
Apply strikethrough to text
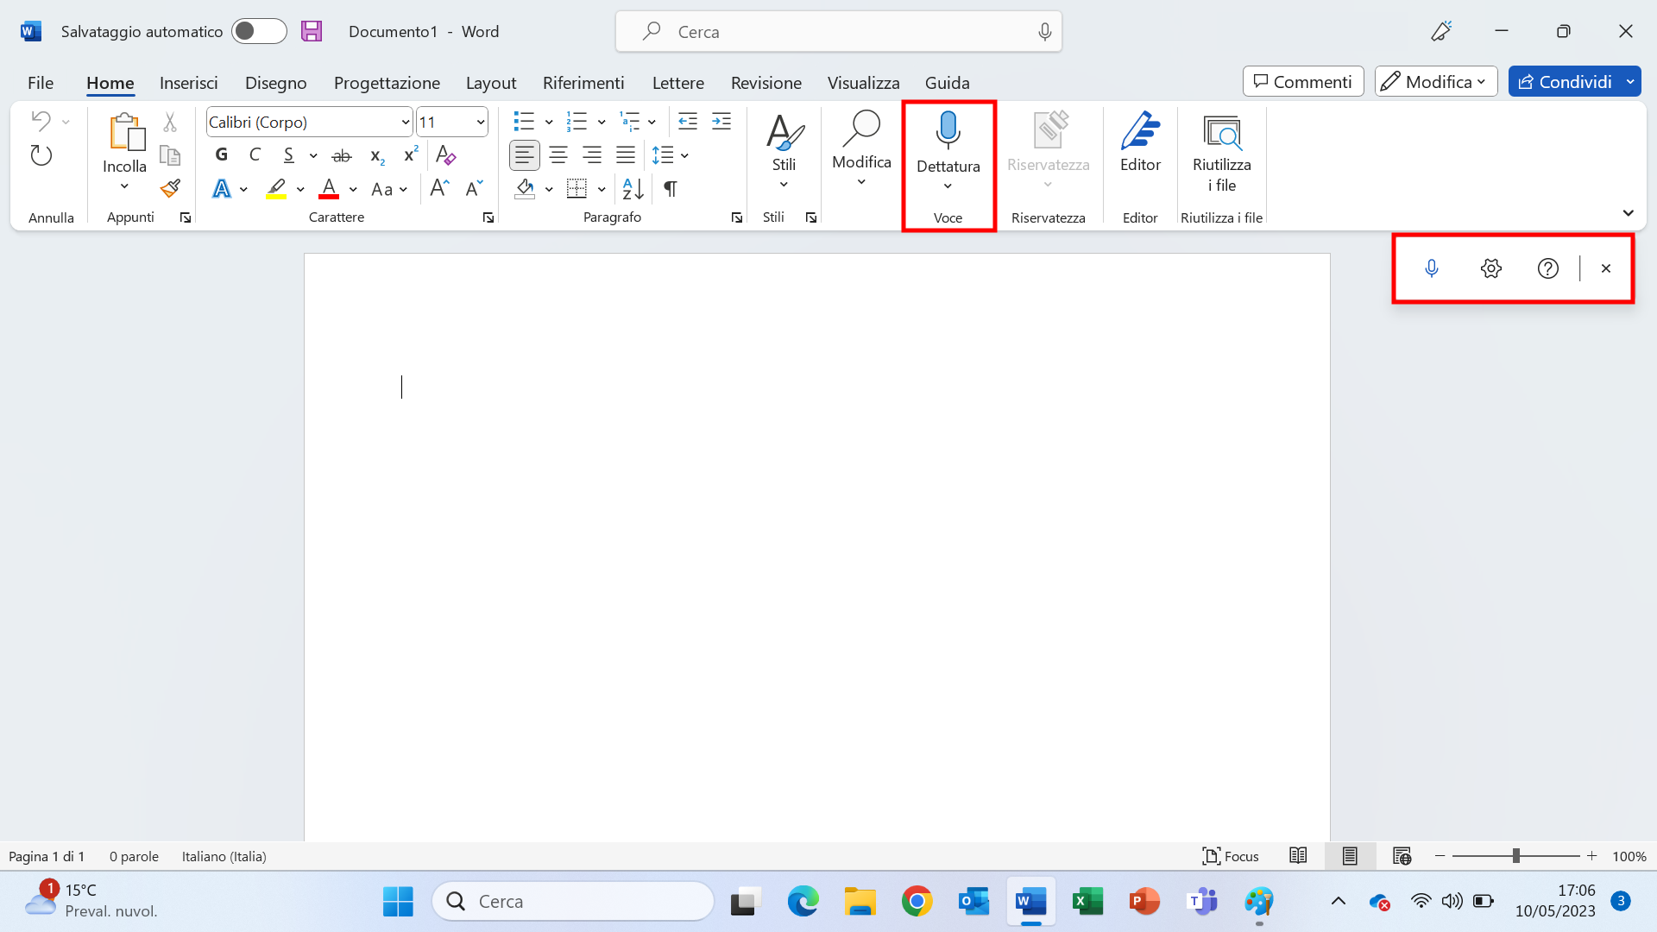tap(342, 155)
